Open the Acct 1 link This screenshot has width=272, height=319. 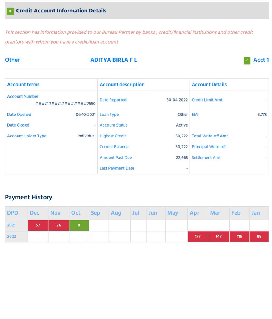261,60
